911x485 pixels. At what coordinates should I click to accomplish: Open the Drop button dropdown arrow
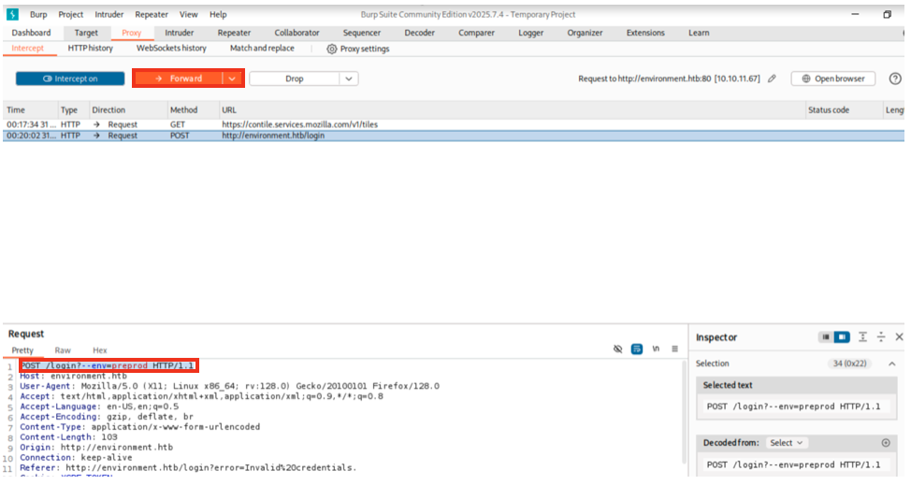349,78
